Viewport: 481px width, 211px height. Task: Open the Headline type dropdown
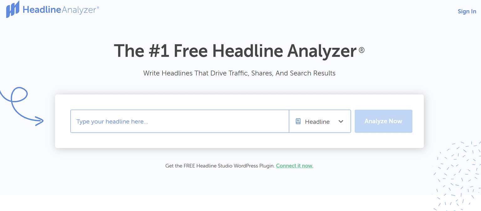pyautogui.click(x=320, y=121)
